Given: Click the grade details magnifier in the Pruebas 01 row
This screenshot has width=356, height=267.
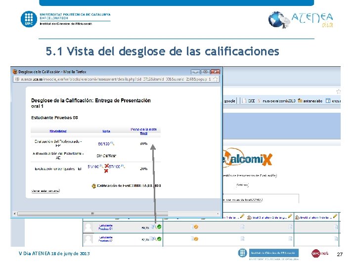Looking at the screenshot, I should pyautogui.click(x=154, y=227).
